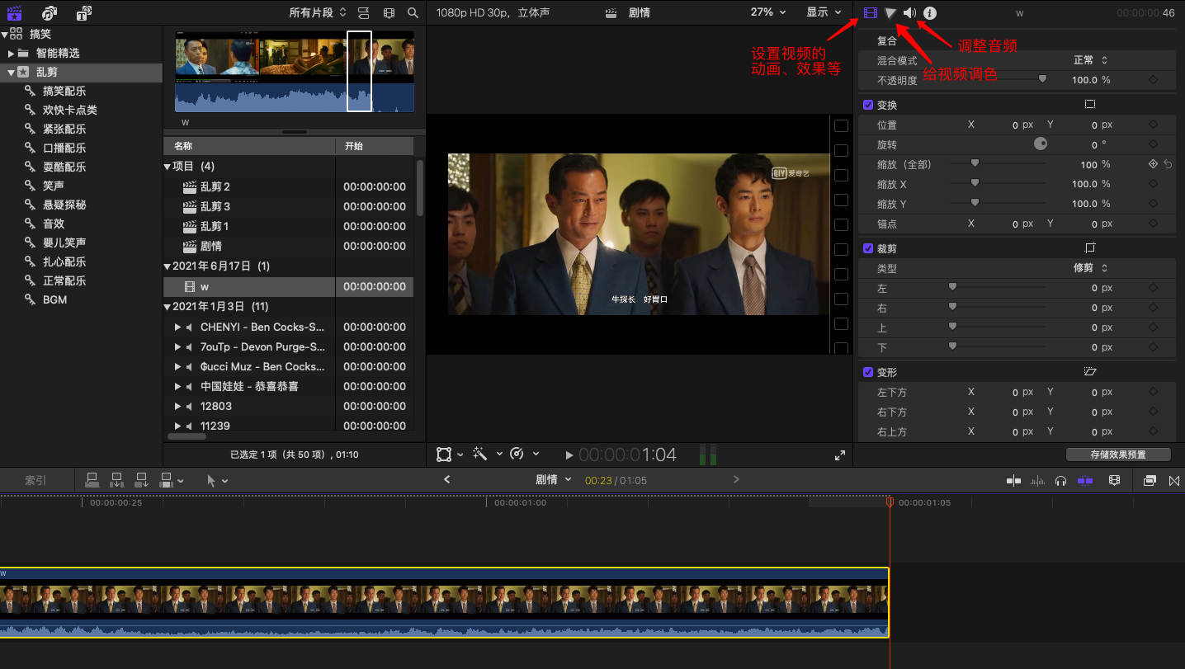Screen dimensions: 1185x669
Task: Enter full-screen viewer playback
Action: coord(840,455)
